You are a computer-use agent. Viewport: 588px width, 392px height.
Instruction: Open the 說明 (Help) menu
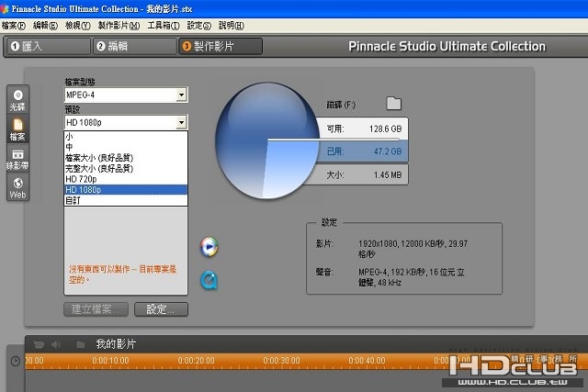pos(232,26)
